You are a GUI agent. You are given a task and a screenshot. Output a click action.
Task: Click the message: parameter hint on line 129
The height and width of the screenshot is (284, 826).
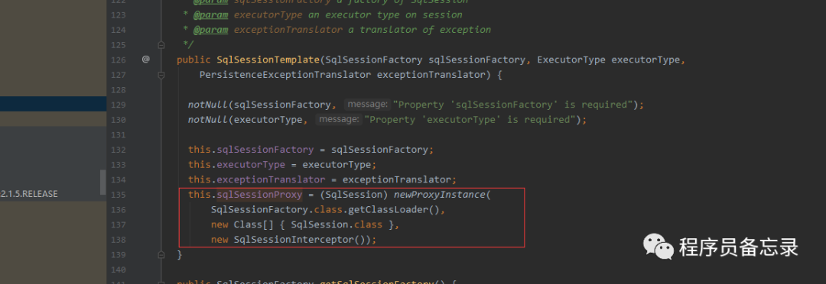[368, 105]
